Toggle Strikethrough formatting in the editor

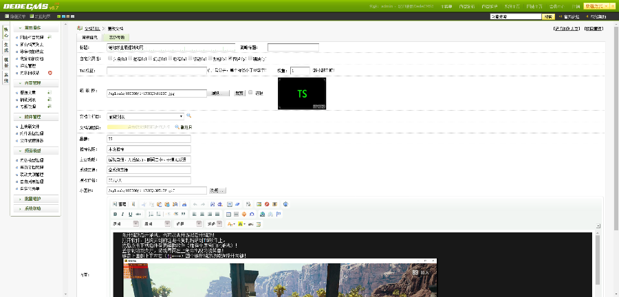[138, 214]
